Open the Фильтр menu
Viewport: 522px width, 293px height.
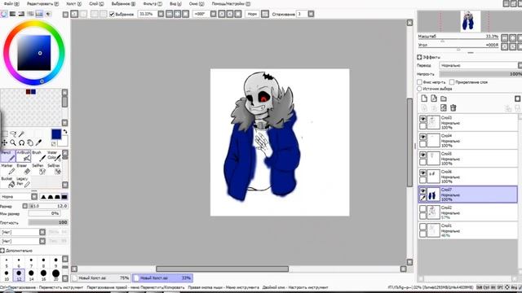click(x=153, y=3)
